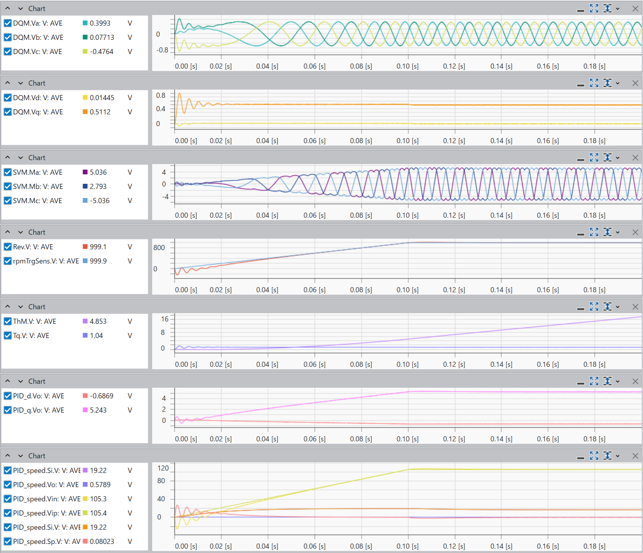This screenshot has width=643, height=553.
Task: Fit the DQM.Va chart to view with the four-arrows icon
Action: click(x=594, y=8)
